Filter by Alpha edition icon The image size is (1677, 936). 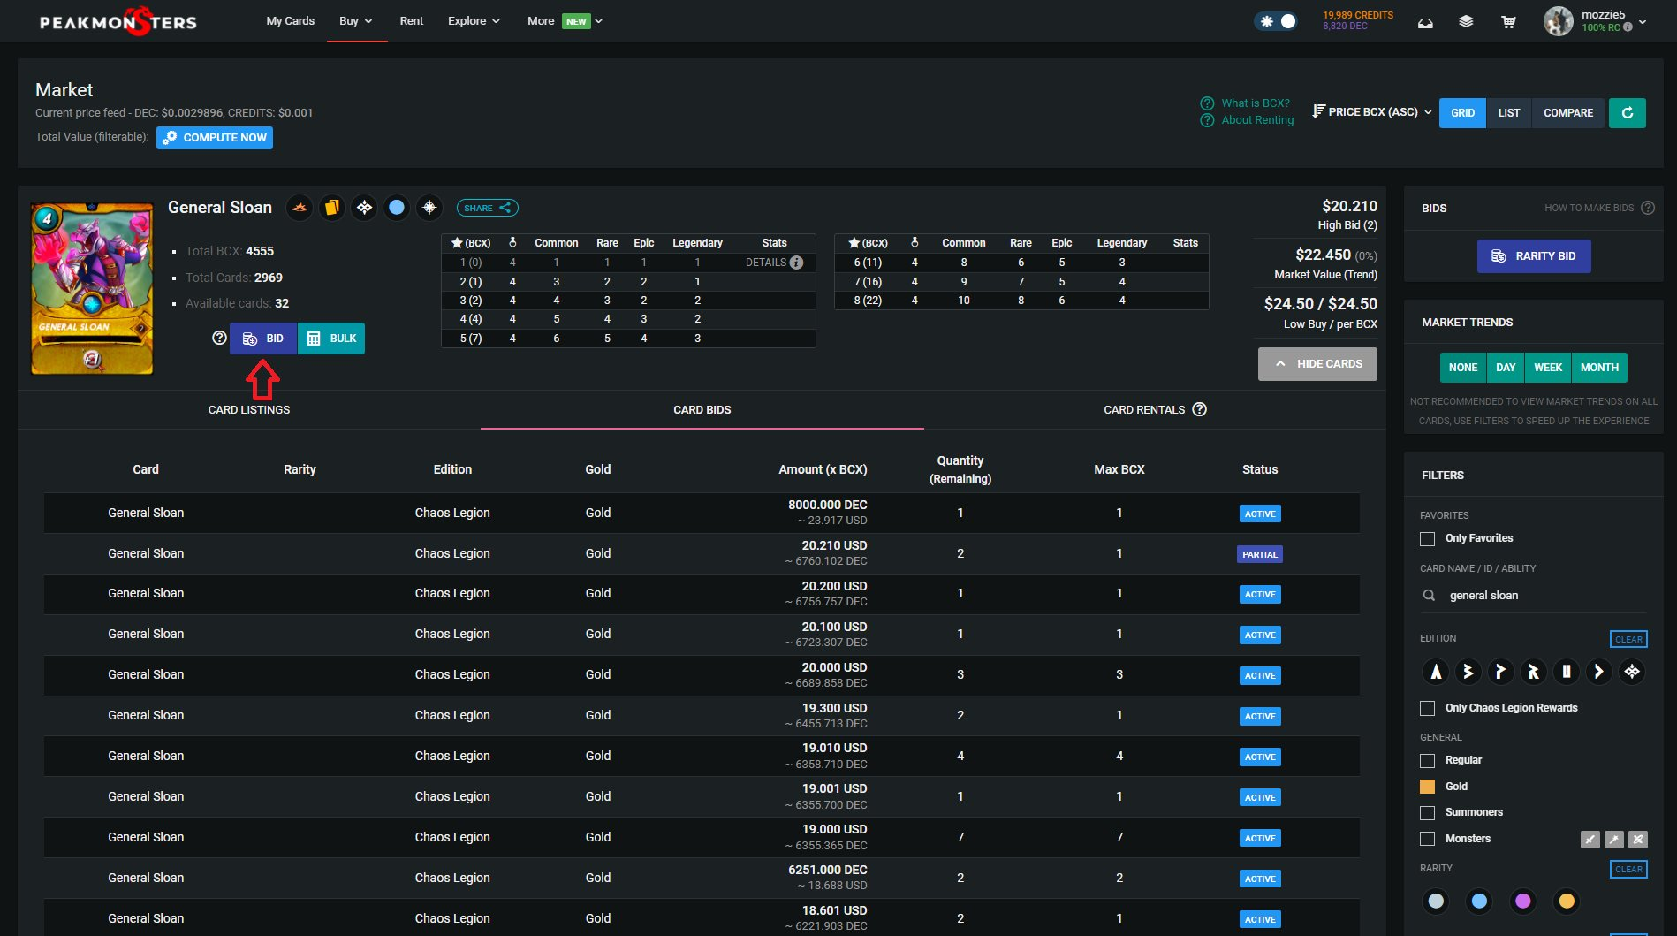click(1436, 672)
